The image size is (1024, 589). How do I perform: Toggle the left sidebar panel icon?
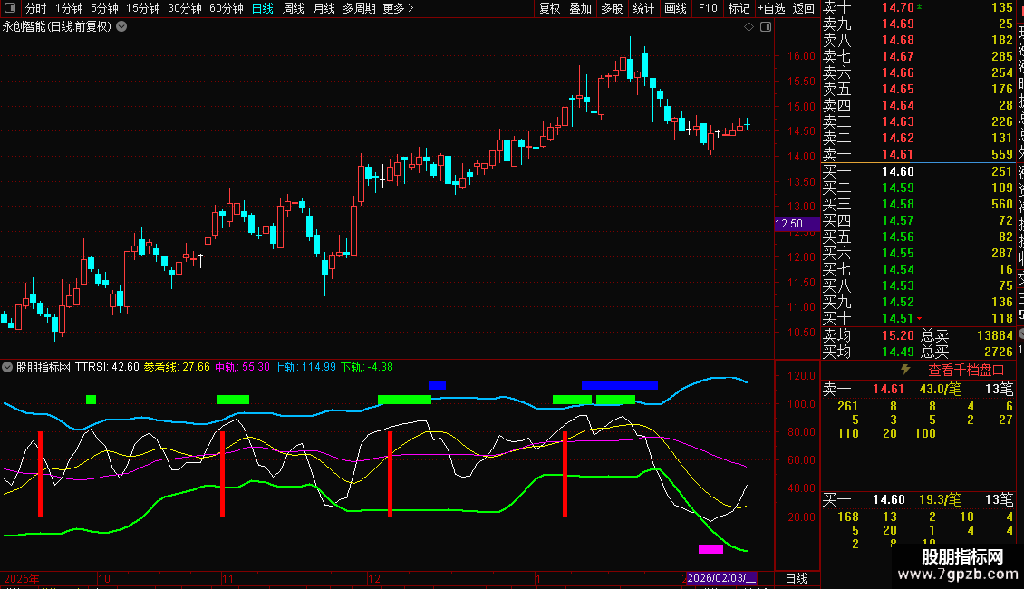11,8
